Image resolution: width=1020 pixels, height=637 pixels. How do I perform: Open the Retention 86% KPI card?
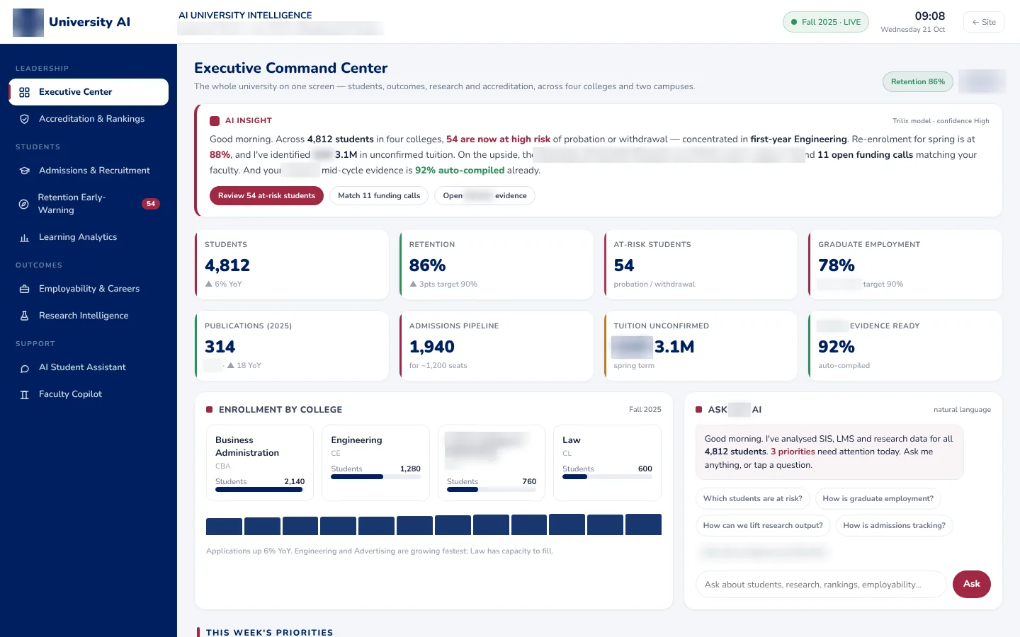(x=497, y=264)
